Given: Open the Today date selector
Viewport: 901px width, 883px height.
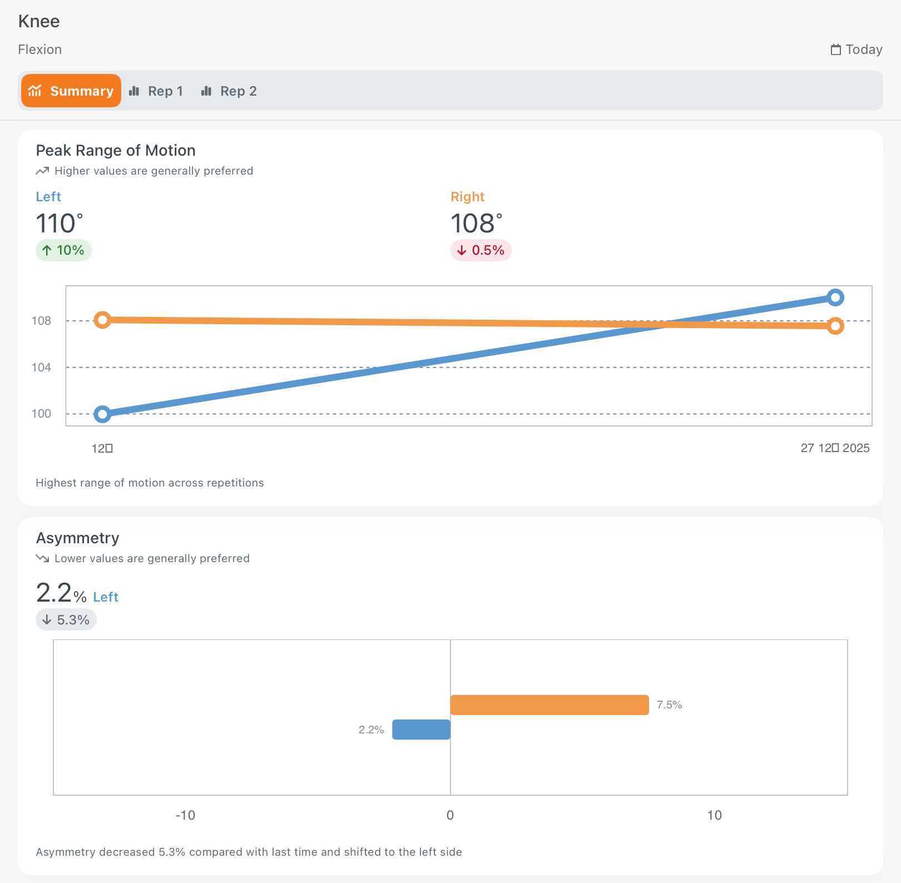Looking at the screenshot, I should click(857, 49).
